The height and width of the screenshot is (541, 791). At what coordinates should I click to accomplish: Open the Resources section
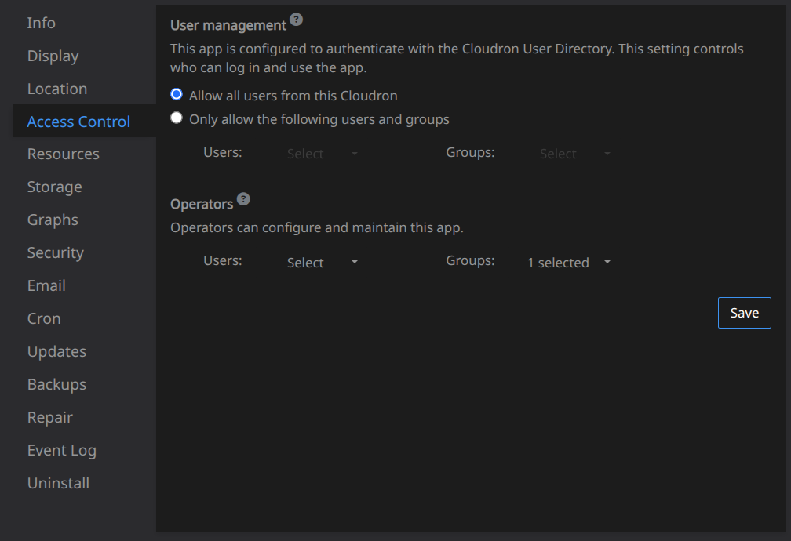(63, 154)
